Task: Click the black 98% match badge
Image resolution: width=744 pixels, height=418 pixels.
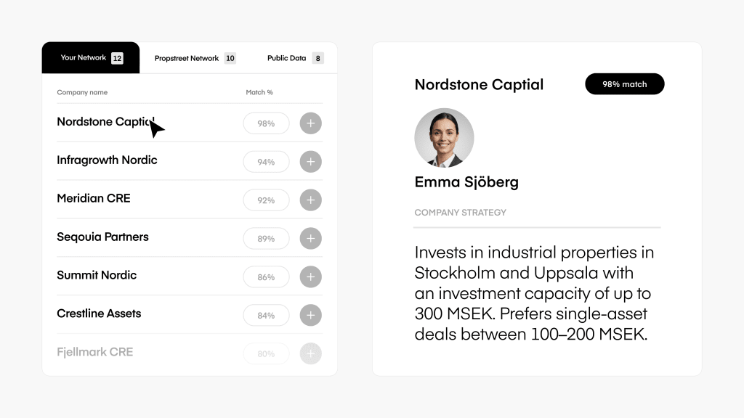Action: coord(624,84)
